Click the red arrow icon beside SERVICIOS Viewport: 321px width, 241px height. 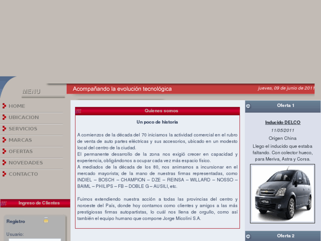click(x=4, y=128)
